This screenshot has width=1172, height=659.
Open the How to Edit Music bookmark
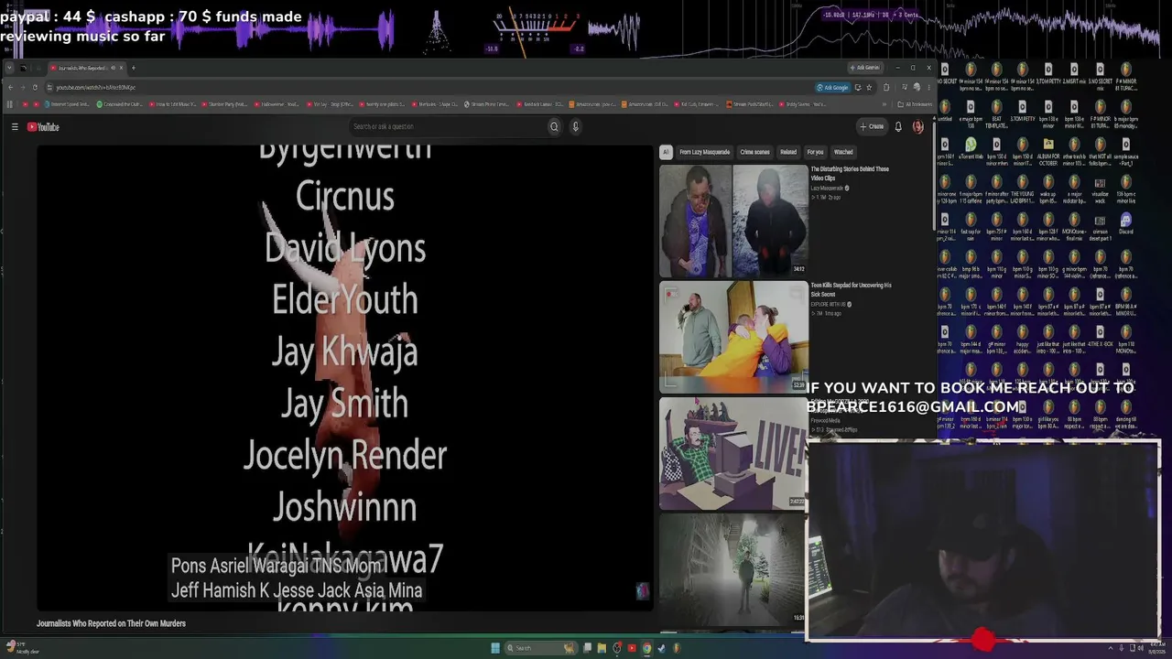pos(174,104)
